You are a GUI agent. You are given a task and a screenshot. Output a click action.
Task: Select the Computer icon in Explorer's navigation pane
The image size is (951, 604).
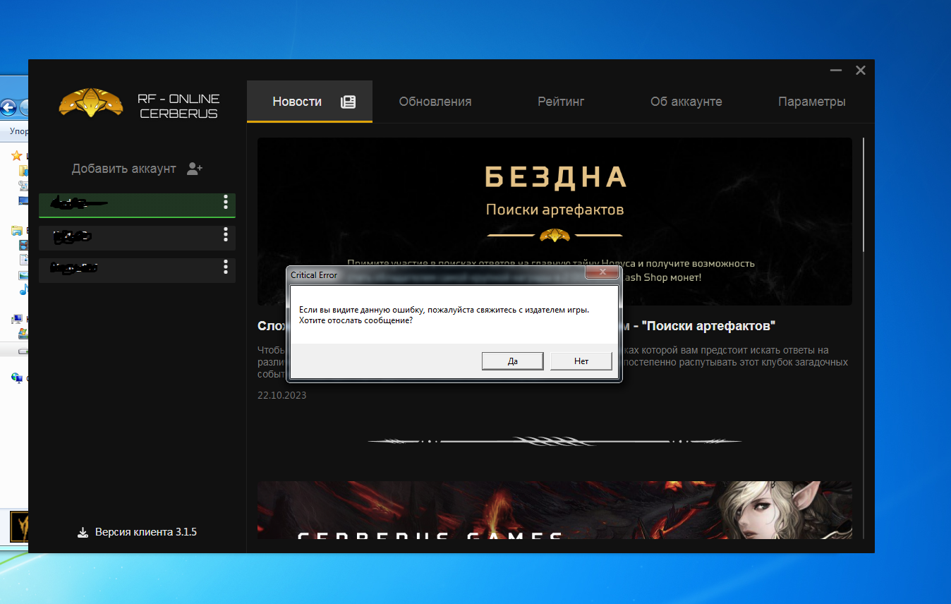pyautogui.click(x=18, y=319)
